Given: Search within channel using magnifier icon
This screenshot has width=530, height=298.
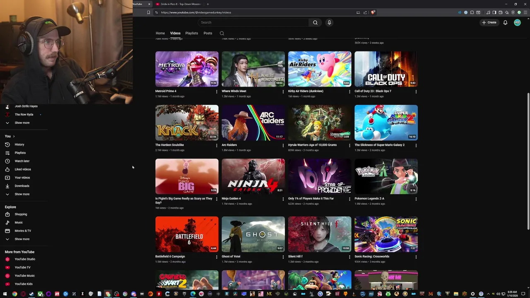Looking at the screenshot, I should 222,33.
